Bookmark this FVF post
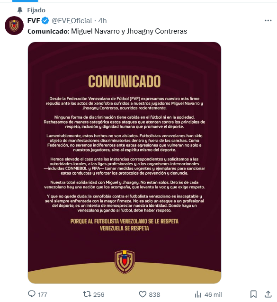This screenshot has width=277, height=302. (x=253, y=294)
